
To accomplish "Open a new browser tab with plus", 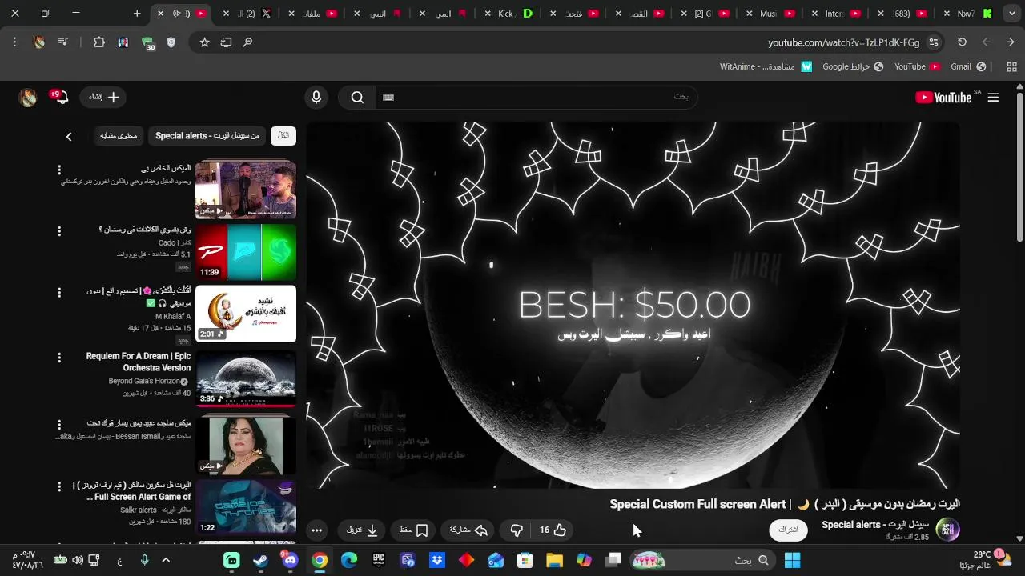I will click(x=137, y=14).
